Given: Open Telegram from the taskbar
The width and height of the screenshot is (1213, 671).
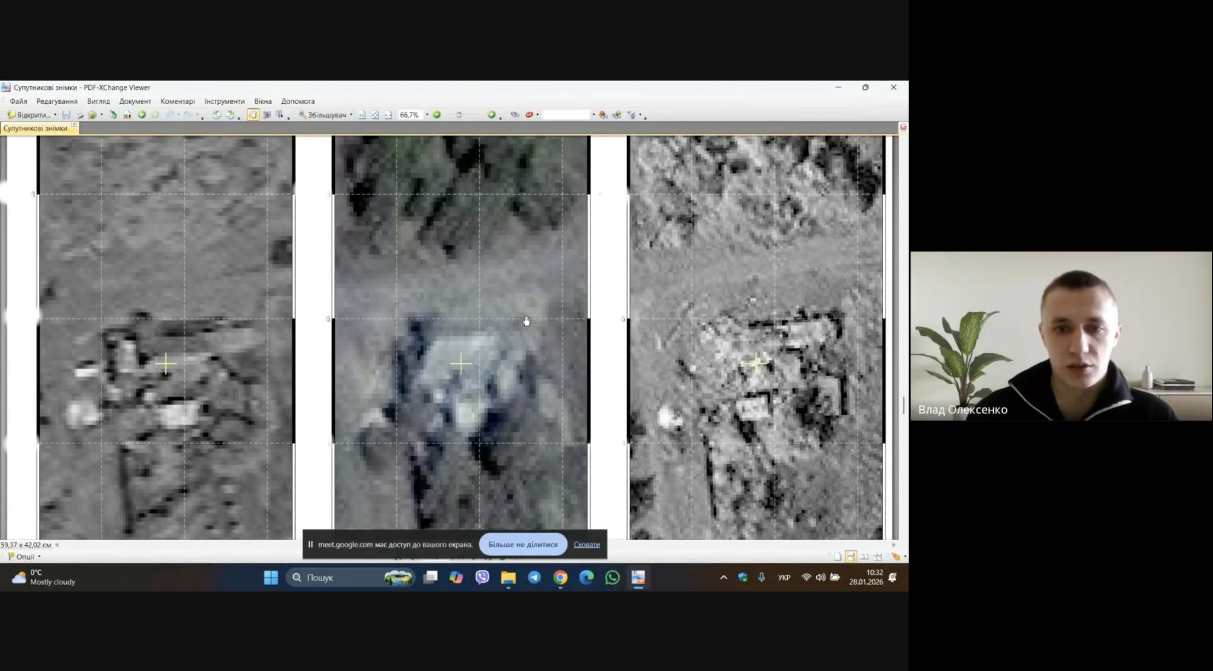Looking at the screenshot, I should point(534,577).
